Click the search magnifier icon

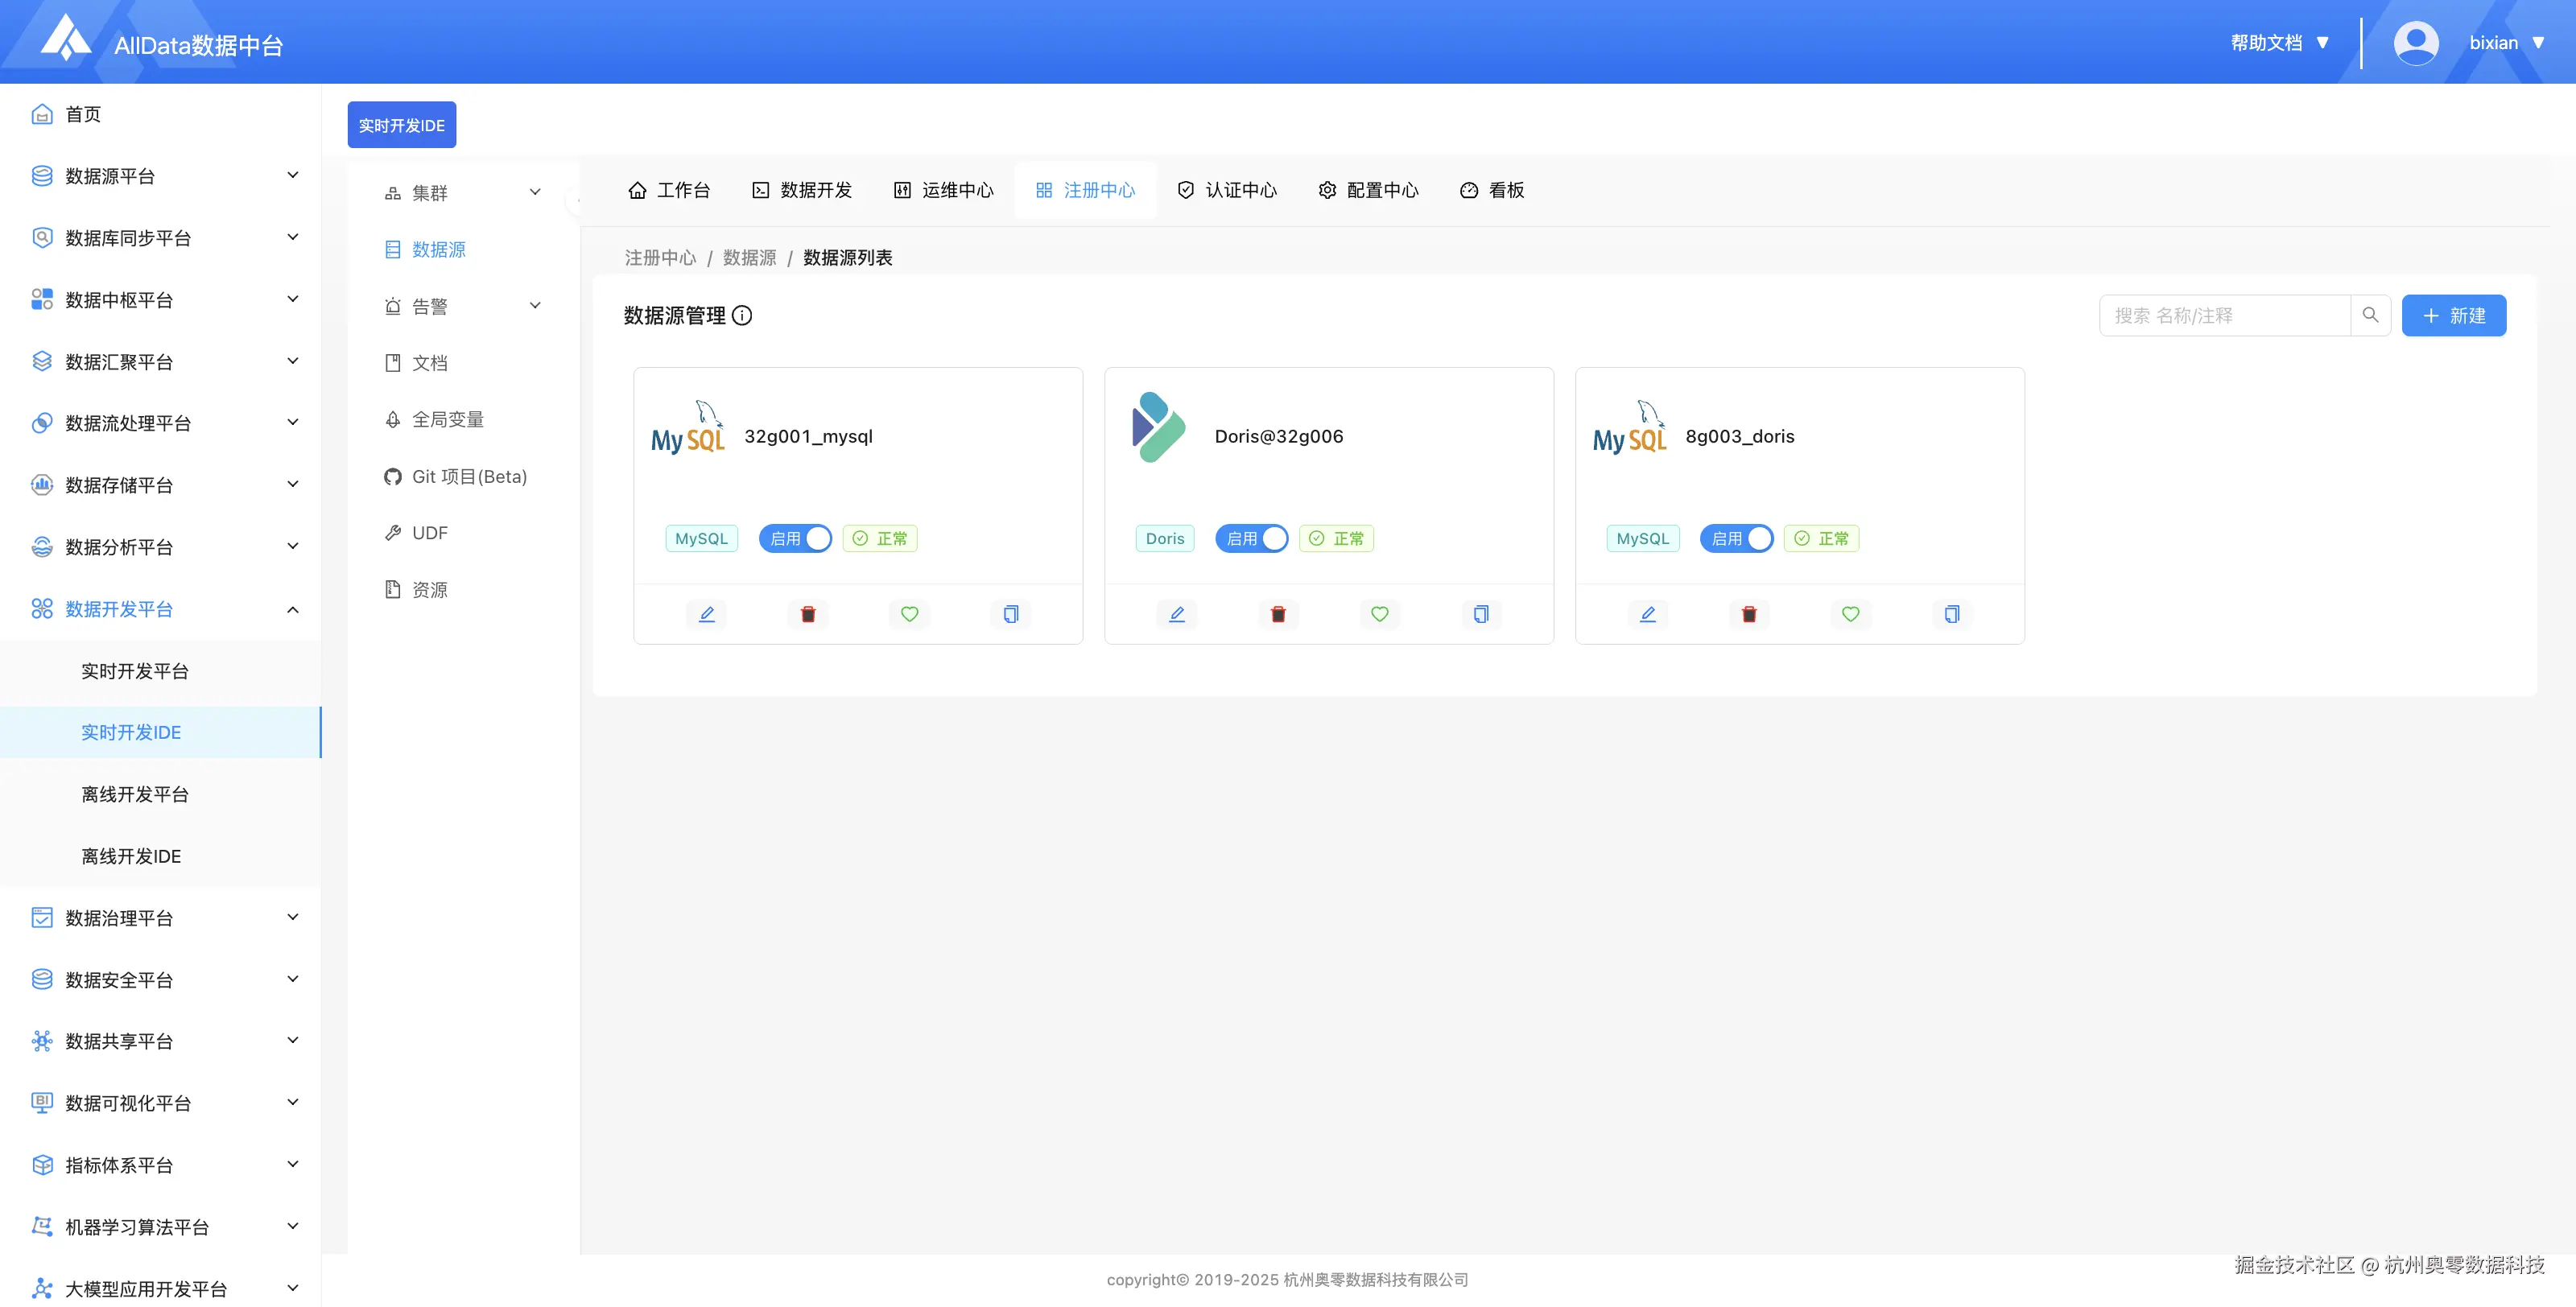(x=2370, y=315)
